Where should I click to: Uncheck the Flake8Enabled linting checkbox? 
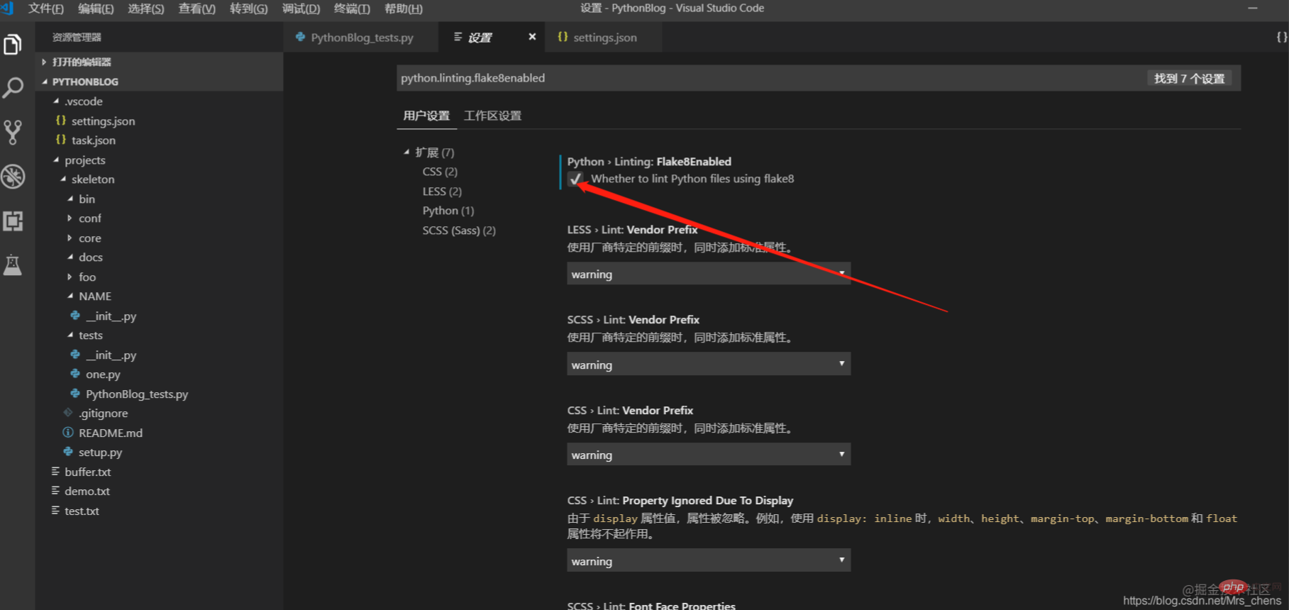tap(575, 179)
